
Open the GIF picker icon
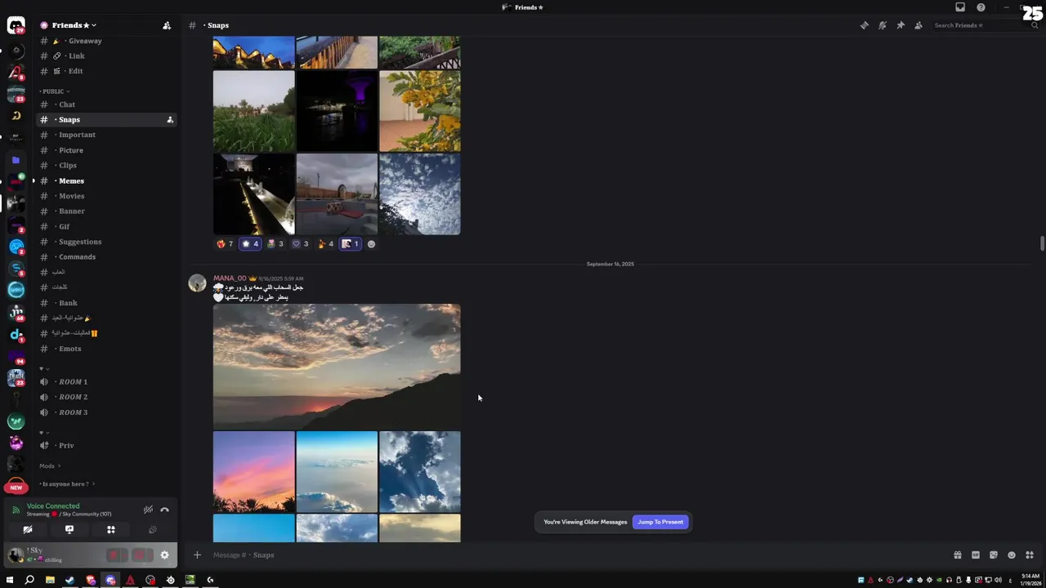point(976,555)
